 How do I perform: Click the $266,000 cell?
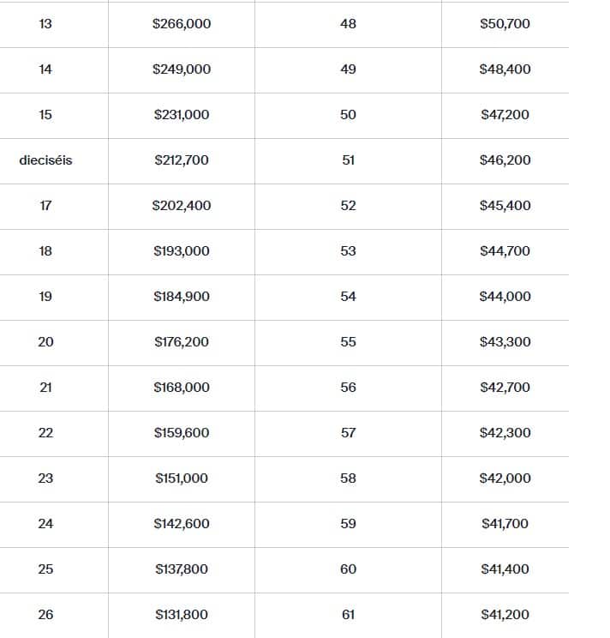pos(182,24)
